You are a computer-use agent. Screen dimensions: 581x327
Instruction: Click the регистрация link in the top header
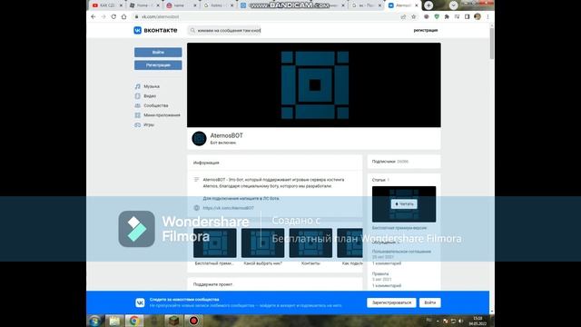pyautogui.click(x=426, y=30)
